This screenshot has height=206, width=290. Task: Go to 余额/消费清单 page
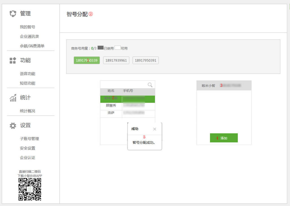pyautogui.click(x=32, y=46)
